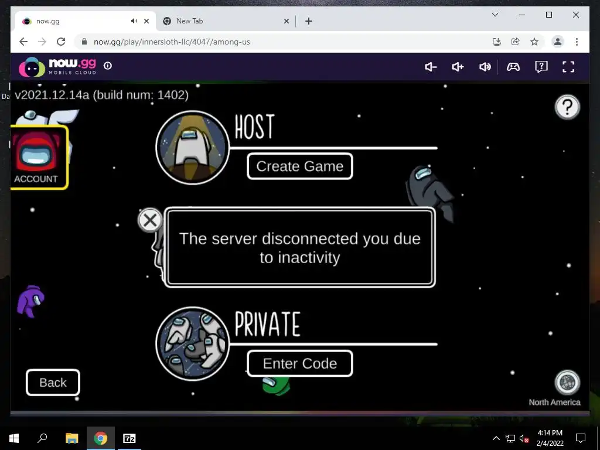Viewport: 600px width, 450px height.
Task: Reload the current page
Action: [61, 42]
